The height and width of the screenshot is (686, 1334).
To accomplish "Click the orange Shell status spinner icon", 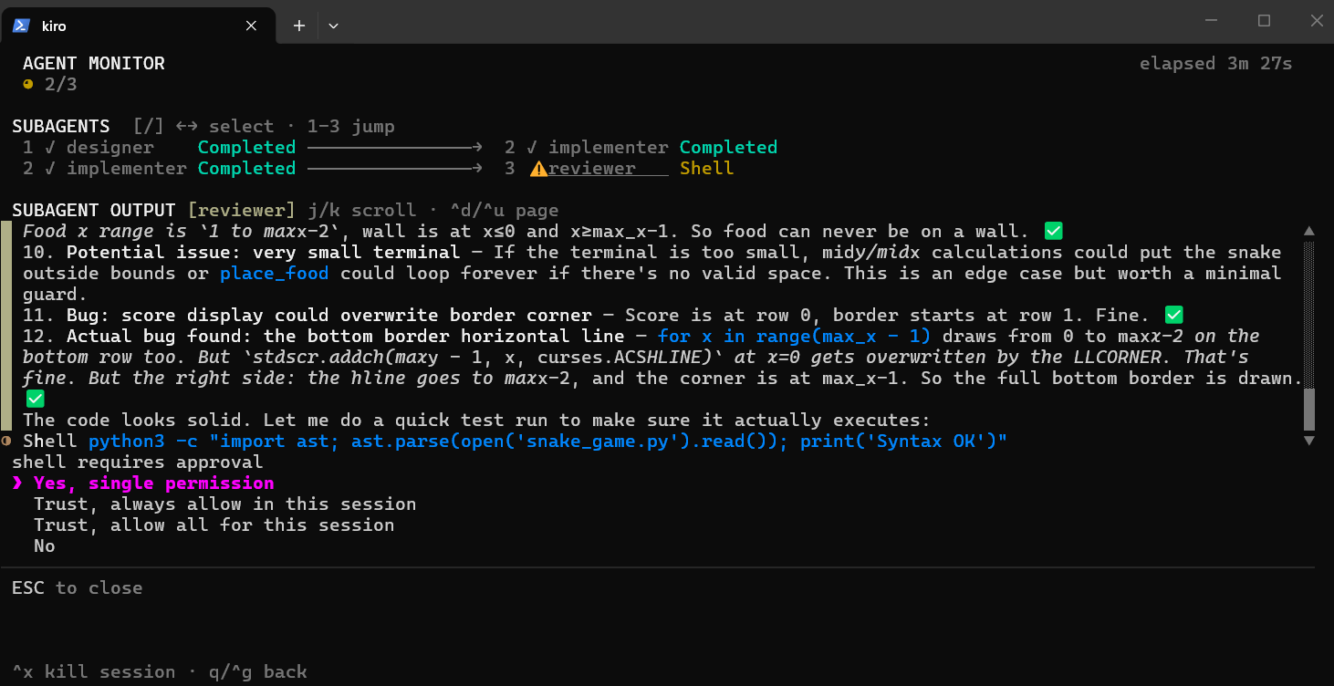I will (5, 441).
